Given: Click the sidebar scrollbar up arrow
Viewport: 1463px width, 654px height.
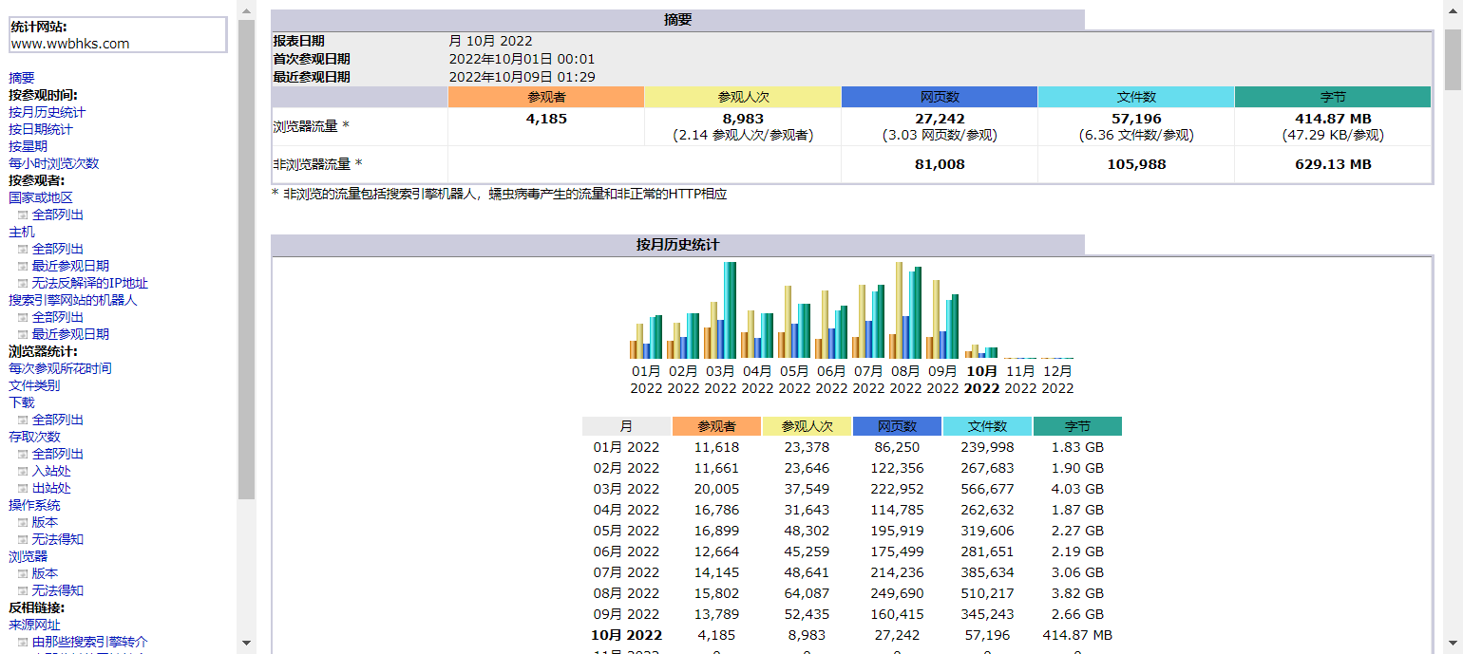Looking at the screenshot, I should click(x=247, y=10).
